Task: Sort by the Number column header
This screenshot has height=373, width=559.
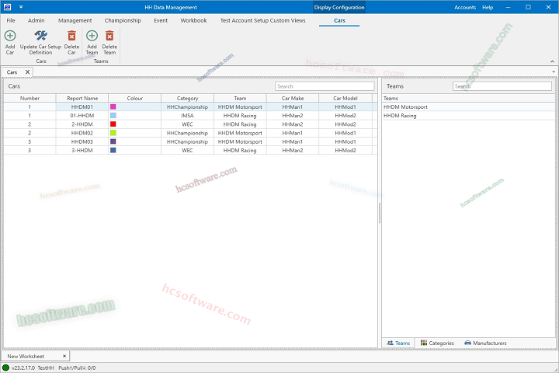Action: [30, 98]
